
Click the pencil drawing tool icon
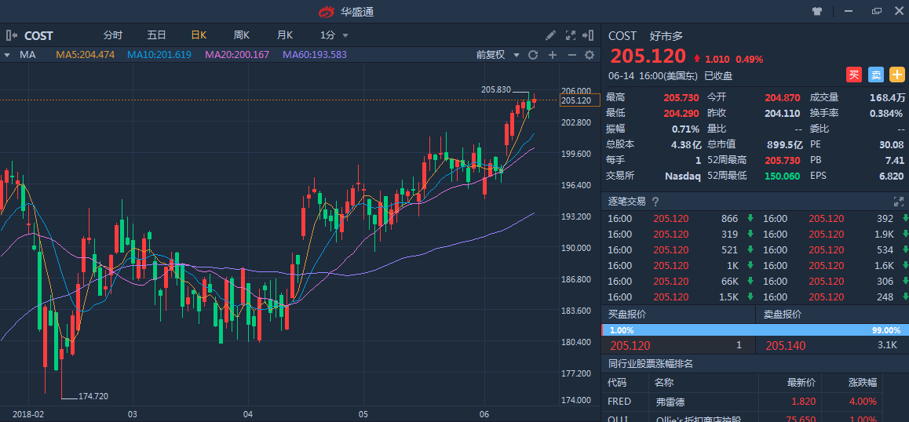pos(551,35)
